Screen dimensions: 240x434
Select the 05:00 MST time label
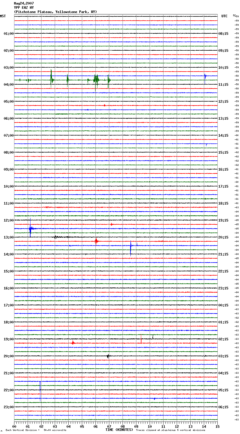[x=9, y=102]
